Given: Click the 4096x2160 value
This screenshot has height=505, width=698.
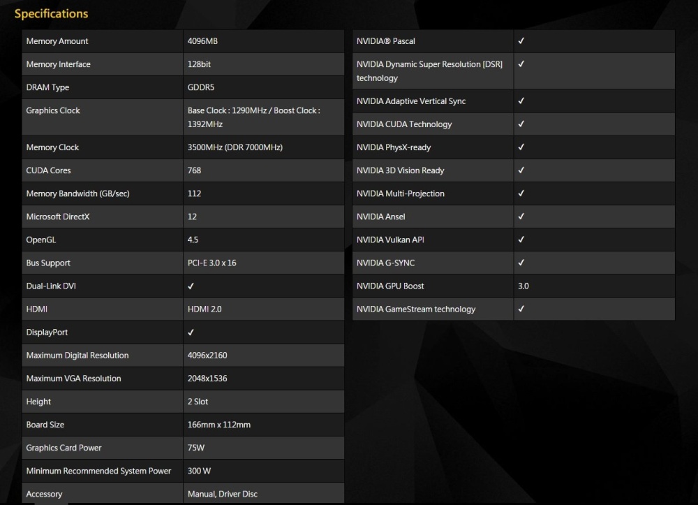Looking at the screenshot, I should pyautogui.click(x=207, y=356).
